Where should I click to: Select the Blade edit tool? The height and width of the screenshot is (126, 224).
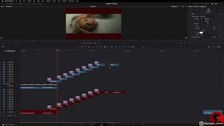tap(89, 47)
